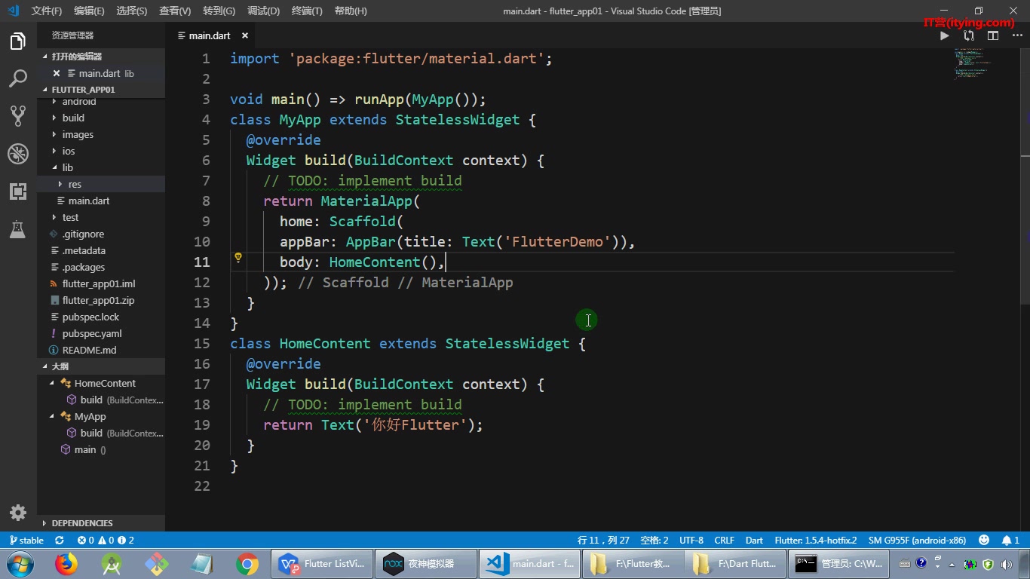The height and width of the screenshot is (579, 1030).
Task: Split the editor to the right
Action: [x=993, y=35]
